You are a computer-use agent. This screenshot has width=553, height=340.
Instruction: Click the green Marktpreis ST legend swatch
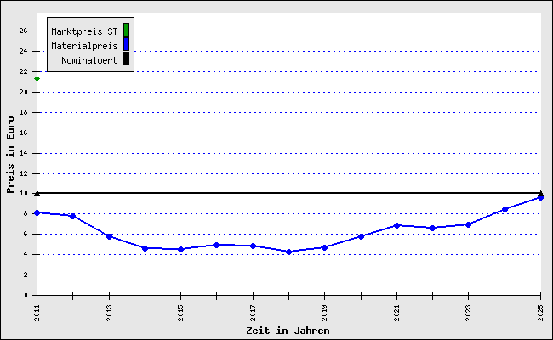126,30
